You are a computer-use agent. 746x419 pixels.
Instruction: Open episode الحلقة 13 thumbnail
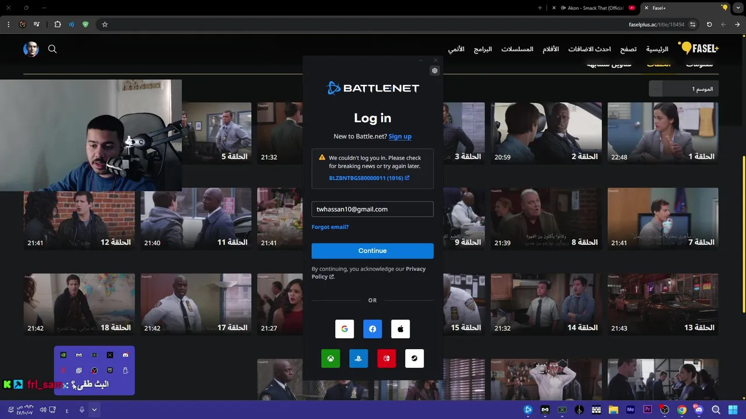(x=663, y=304)
